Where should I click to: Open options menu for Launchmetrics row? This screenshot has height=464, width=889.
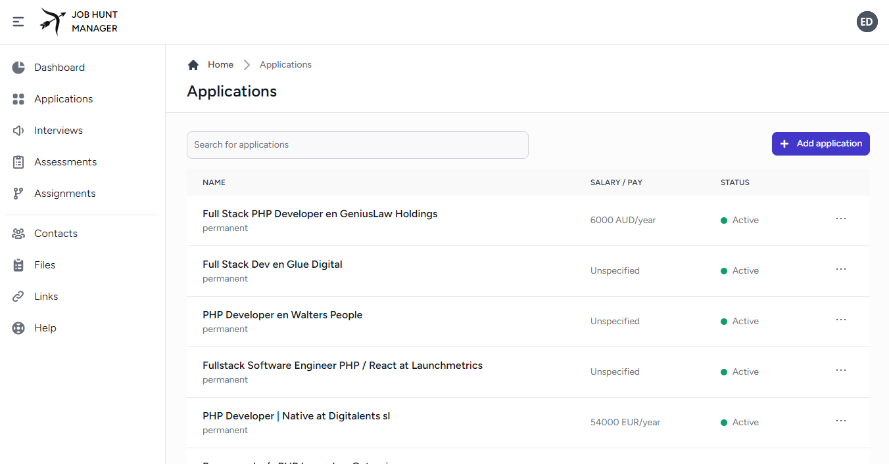click(841, 370)
